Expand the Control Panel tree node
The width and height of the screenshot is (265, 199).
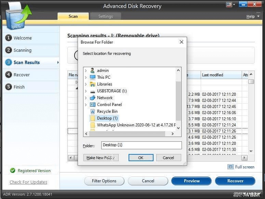pos(86,105)
